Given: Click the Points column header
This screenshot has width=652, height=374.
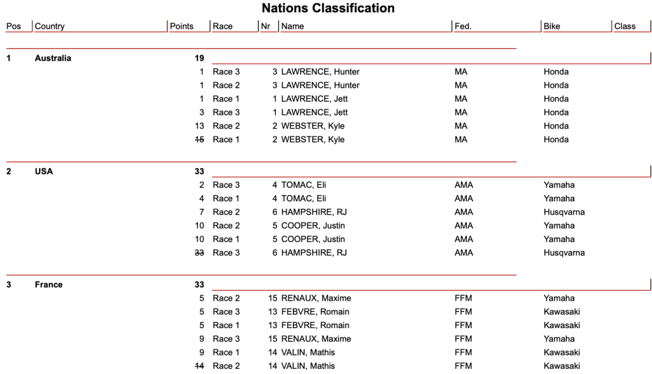Looking at the screenshot, I should [181, 26].
